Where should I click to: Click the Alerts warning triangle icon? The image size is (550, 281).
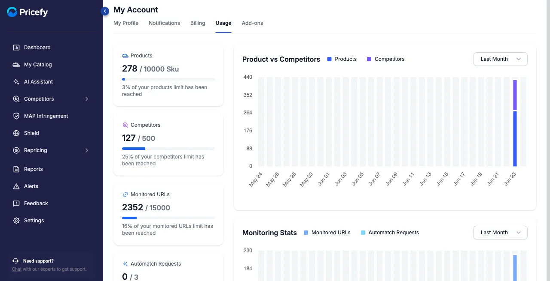(x=16, y=186)
